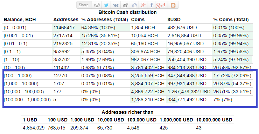This screenshot has height=134, width=259.
Task: Click the 79,820,406 USD value
Action: coord(185,52)
